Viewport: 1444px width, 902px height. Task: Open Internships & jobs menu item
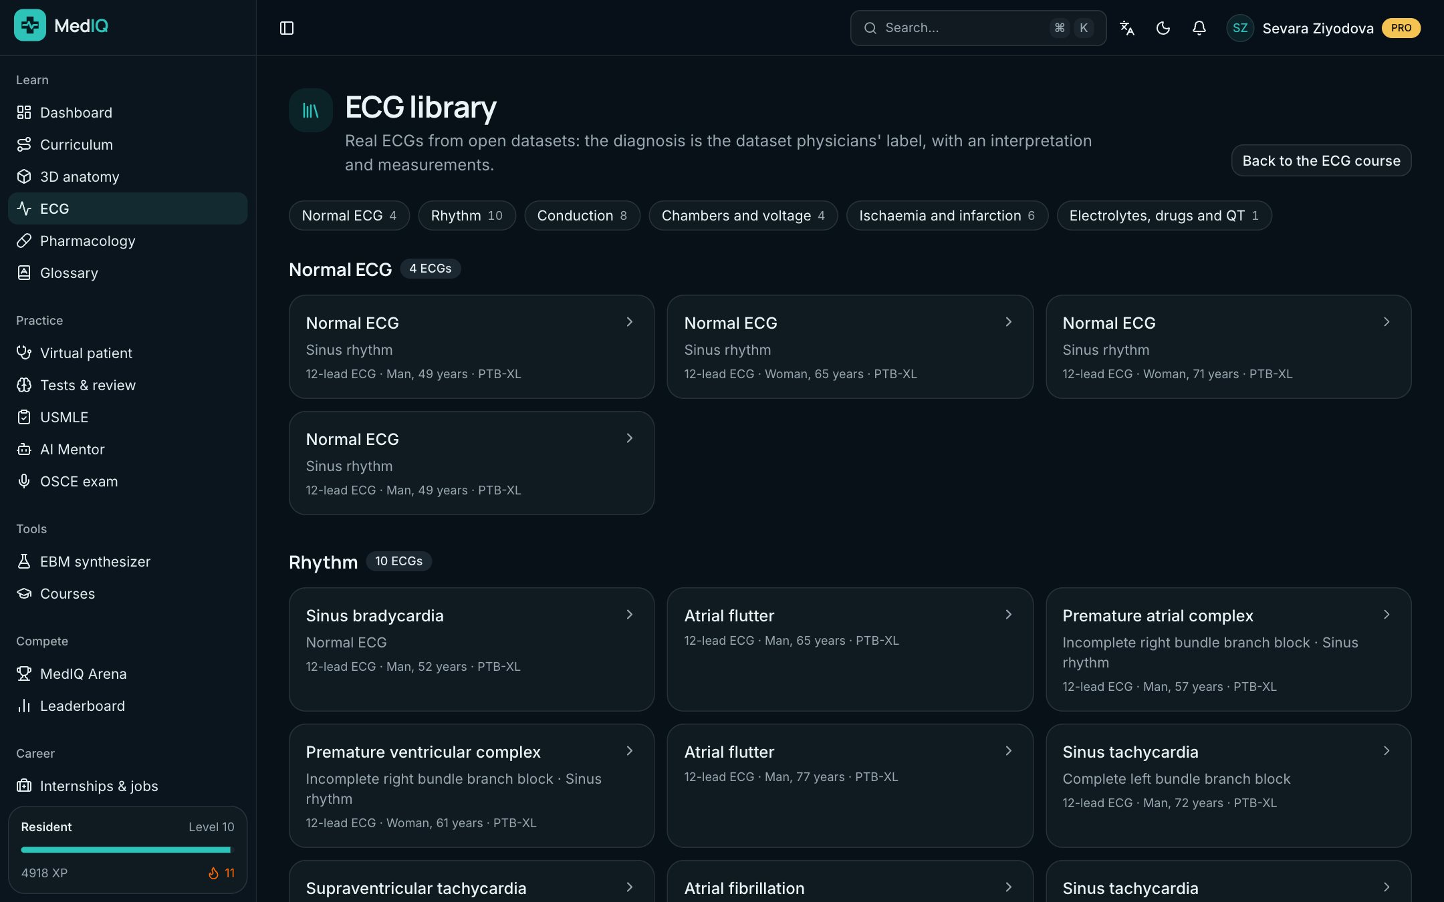tap(128, 786)
